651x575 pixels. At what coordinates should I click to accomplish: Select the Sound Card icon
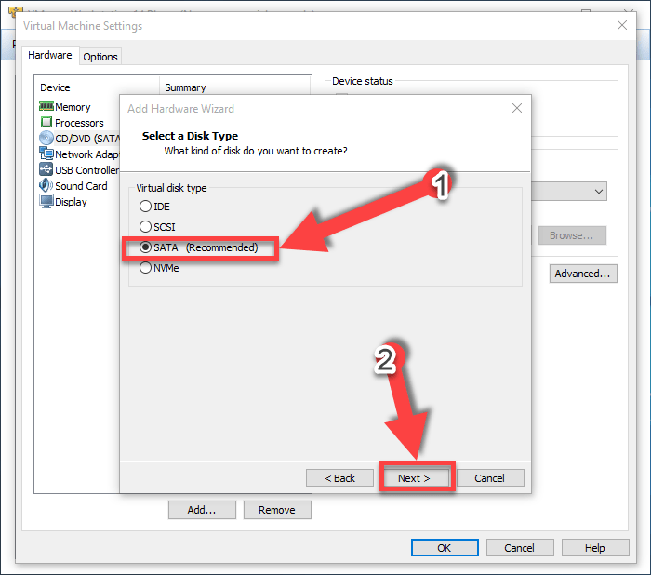coord(46,186)
